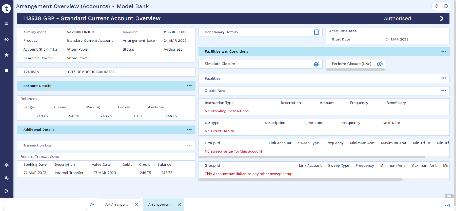The height and width of the screenshot is (211, 456).
Task: Close the Arrangement overview tab
Action: [179, 205]
